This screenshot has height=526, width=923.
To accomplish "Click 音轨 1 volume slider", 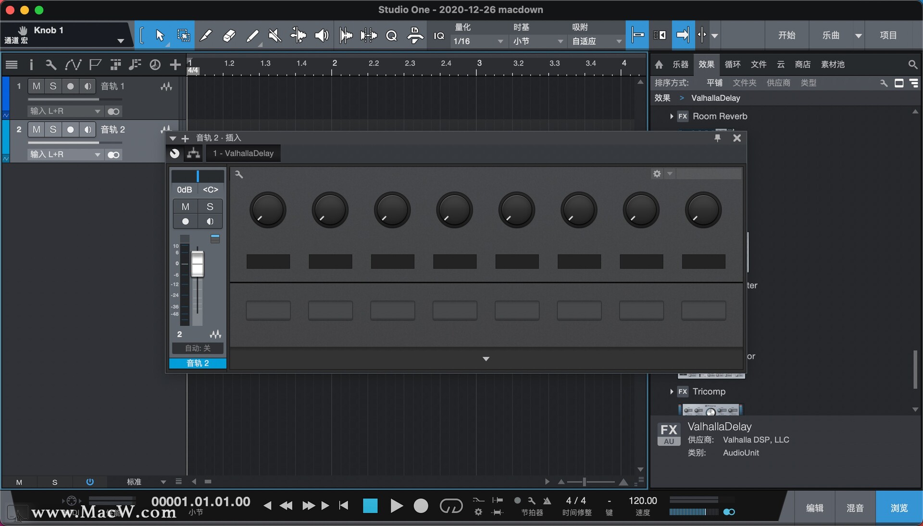I will (75, 99).
